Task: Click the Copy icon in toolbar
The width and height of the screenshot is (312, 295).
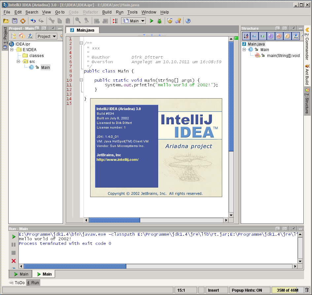Action: 60,21
